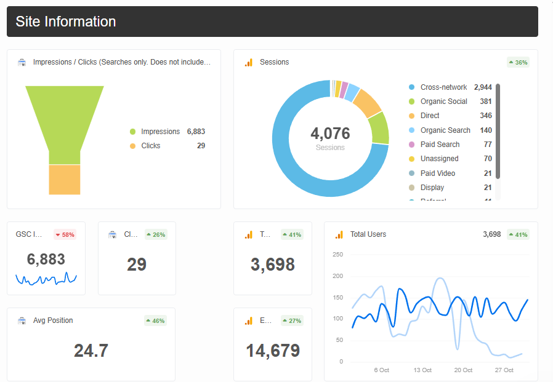This screenshot has height=382, width=553.
Task: Click the analytics icon in the 3,698 card
Action: pos(249,235)
